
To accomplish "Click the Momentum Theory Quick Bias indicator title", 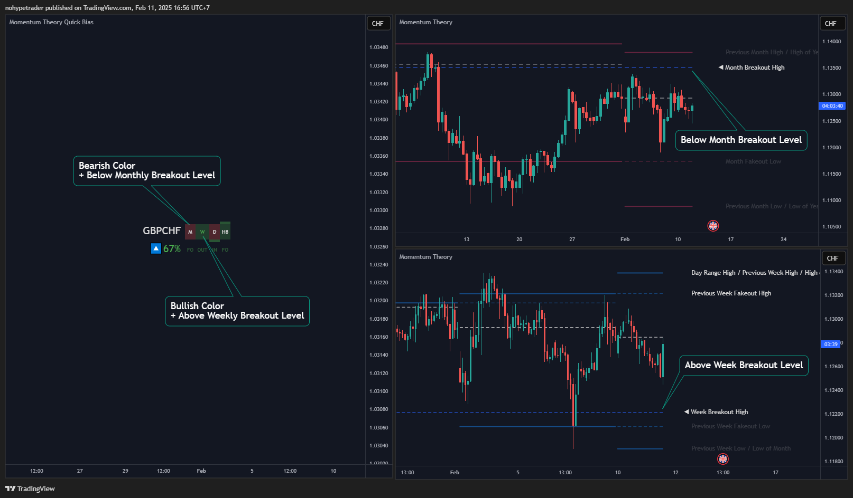I will click(x=51, y=22).
